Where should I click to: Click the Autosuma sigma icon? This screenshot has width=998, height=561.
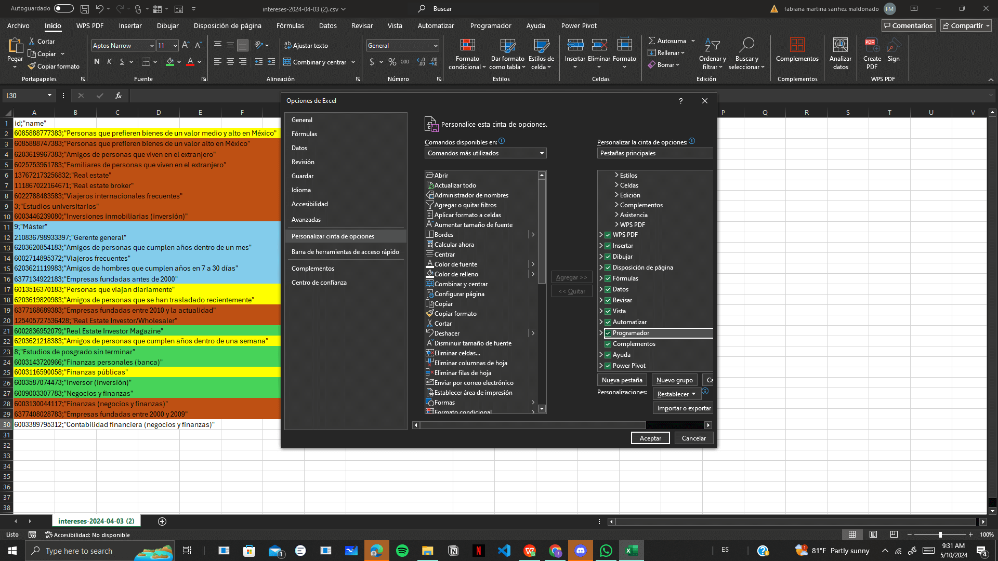point(652,41)
